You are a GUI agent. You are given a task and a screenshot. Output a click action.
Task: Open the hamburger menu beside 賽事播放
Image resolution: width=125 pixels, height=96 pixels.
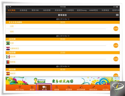(117, 15)
